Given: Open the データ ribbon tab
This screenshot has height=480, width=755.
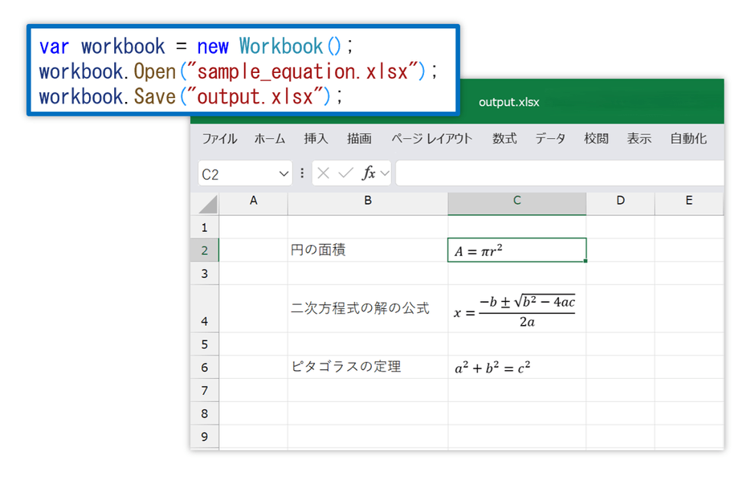Looking at the screenshot, I should tap(550, 139).
